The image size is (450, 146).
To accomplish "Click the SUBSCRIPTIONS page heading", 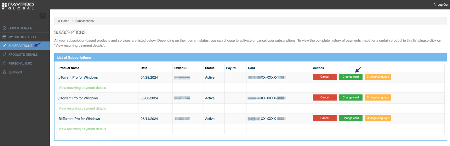I will tap(70, 32).
